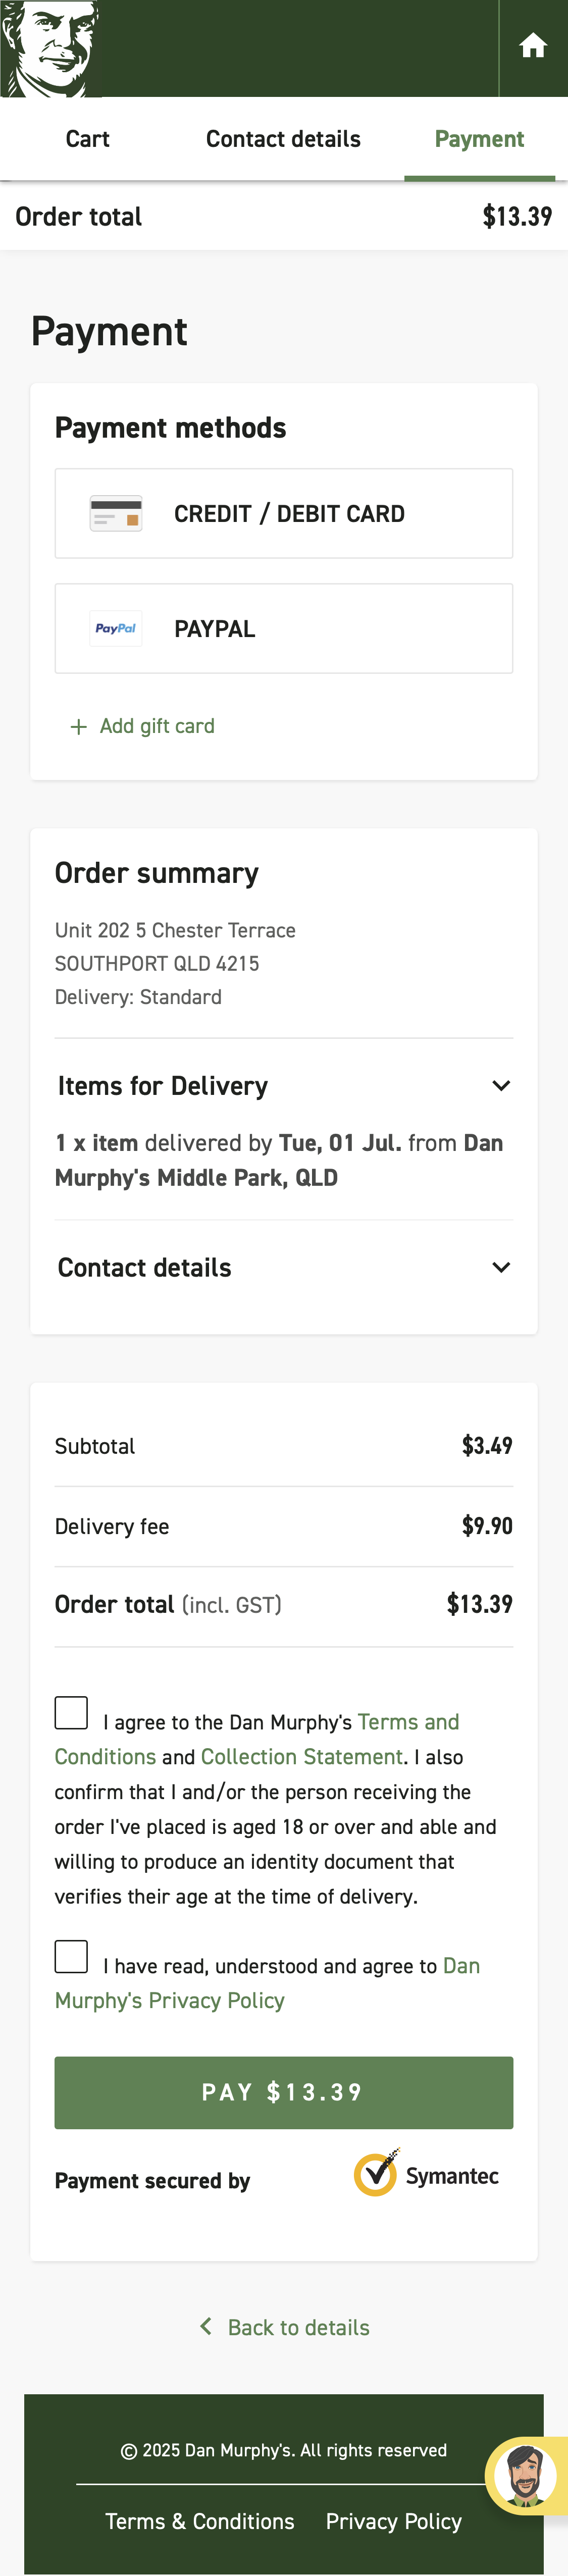
Task: Check the Privacy Policy agreement checkbox
Action: click(x=71, y=1956)
